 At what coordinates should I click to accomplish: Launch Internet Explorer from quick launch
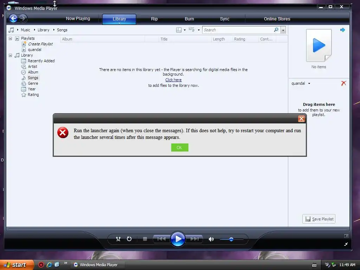[49, 265]
